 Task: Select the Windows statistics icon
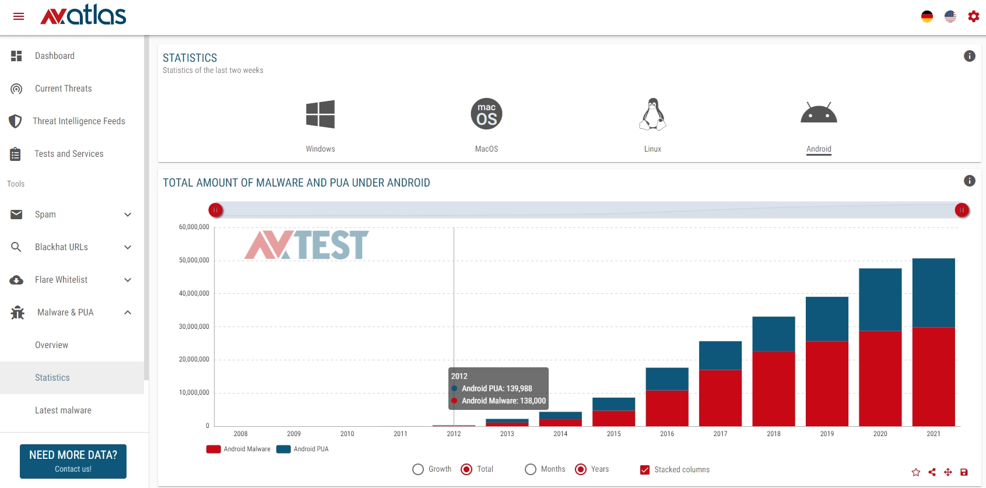click(320, 114)
